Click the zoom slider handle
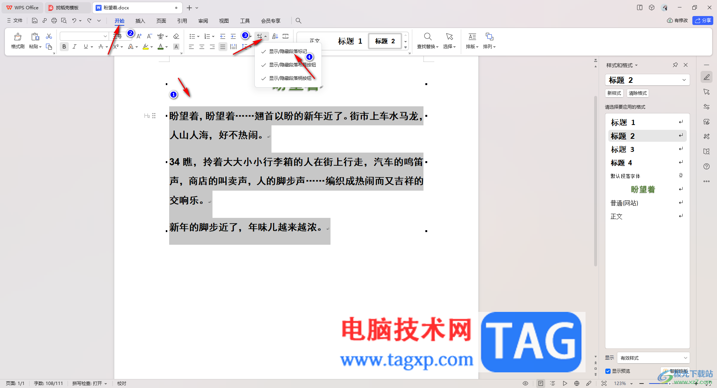 click(x=670, y=383)
